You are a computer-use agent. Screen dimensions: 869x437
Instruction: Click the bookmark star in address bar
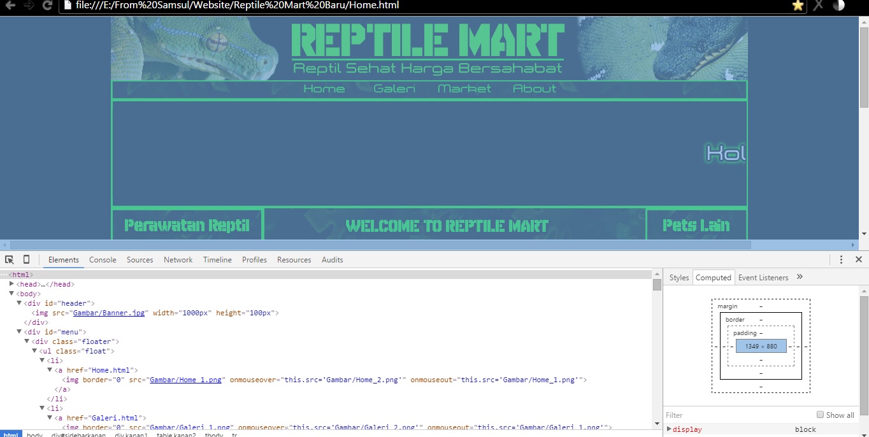[798, 6]
